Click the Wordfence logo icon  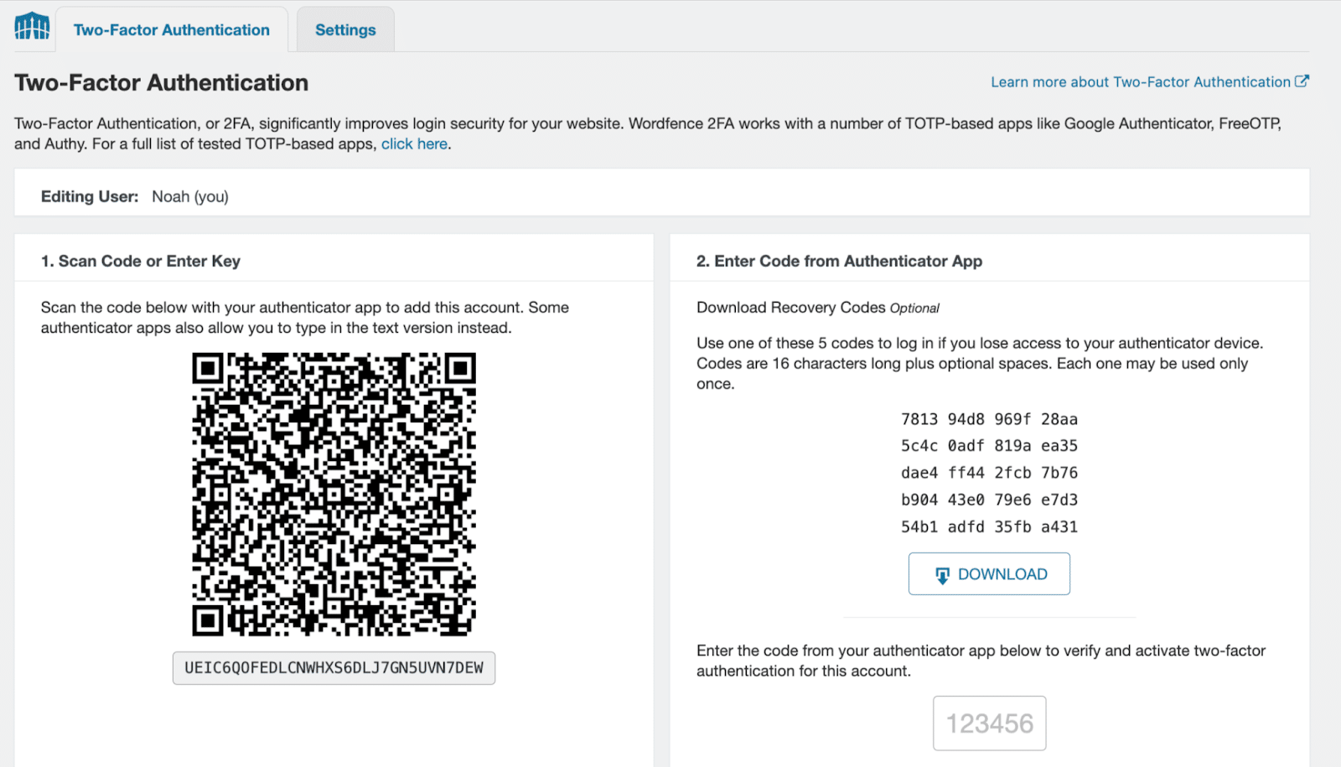(32, 26)
